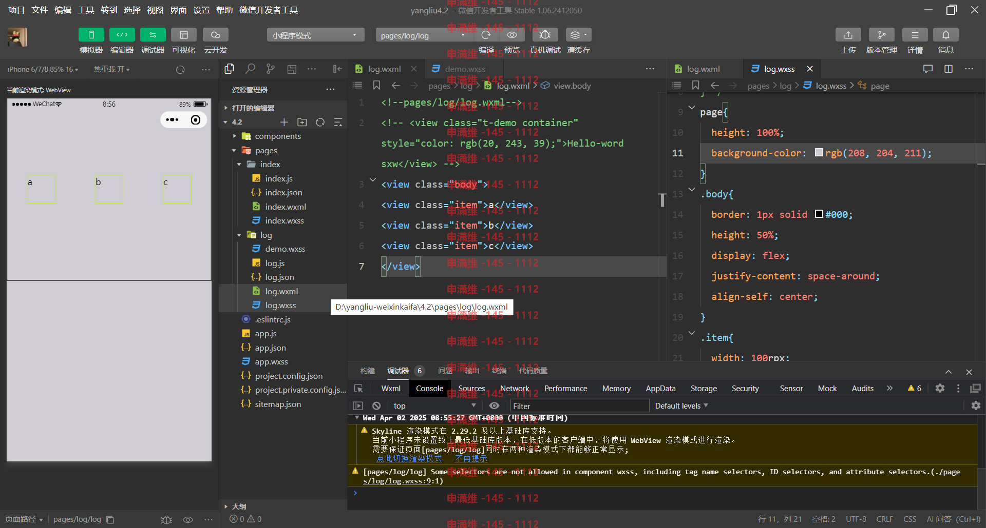The image size is (986, 528).
Task: Open 版本管理 version control icon
Action: tap(882, 35)
